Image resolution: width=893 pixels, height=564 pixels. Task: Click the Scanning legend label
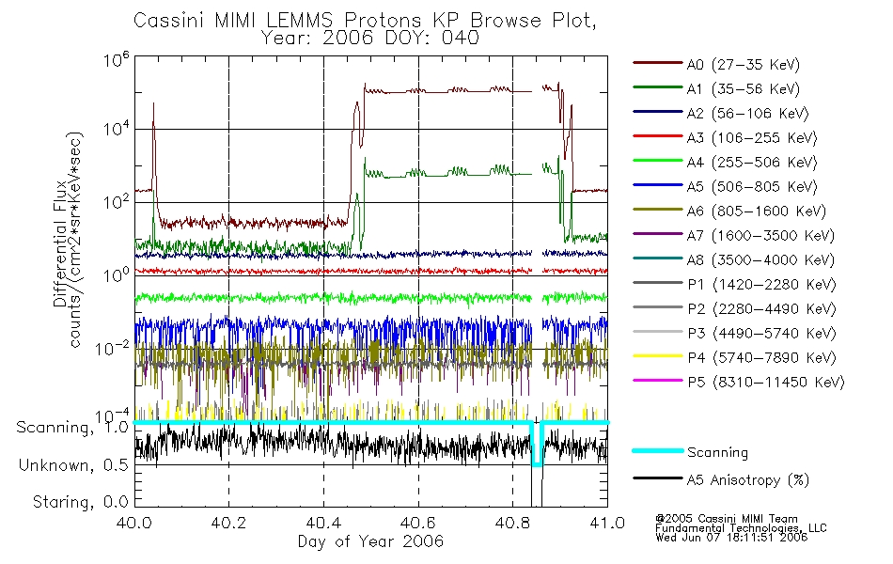pyautogui.click(x=717, y=453)
